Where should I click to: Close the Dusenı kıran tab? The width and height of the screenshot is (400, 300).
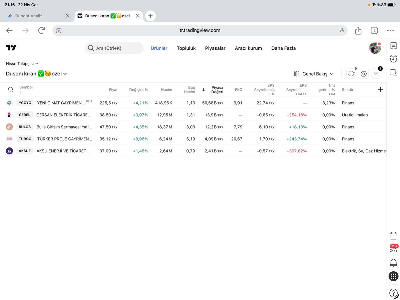[x=137, y=16]
